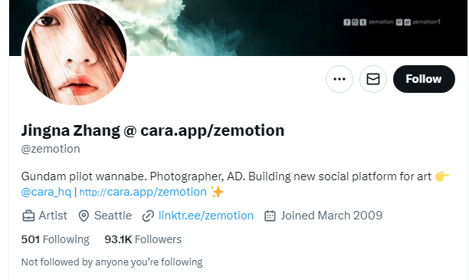View the 501 Following list
This screenshot has height=280, width=469.
coord(55,239)
